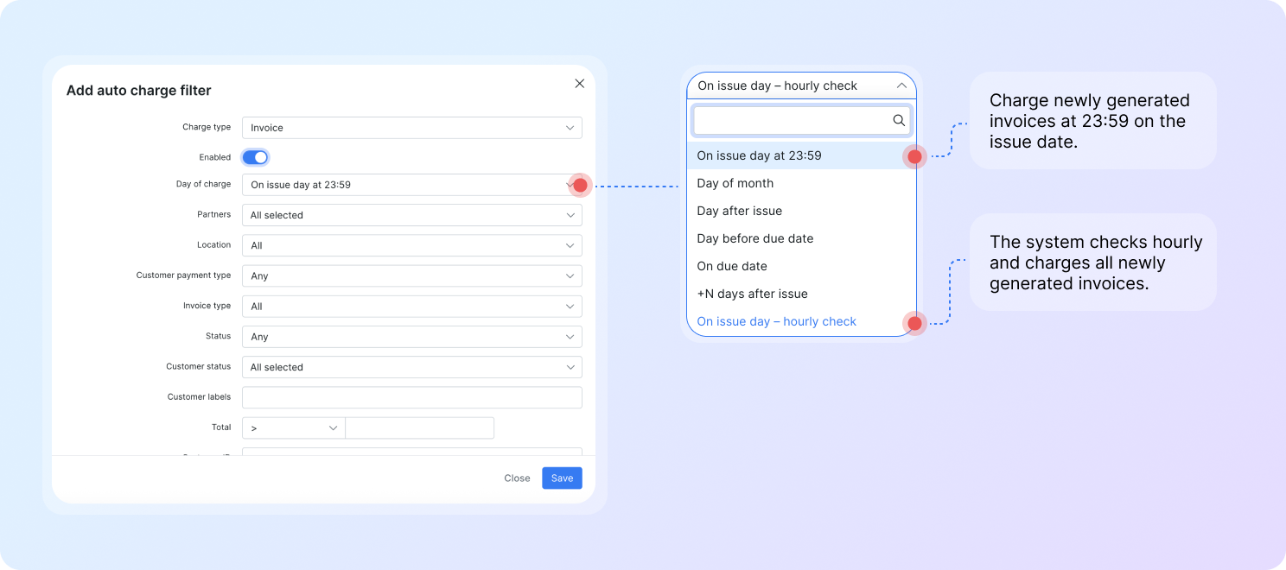Image resolution: width=1286 pixels, height=570 pixels.
Task: Expand the Invoice type dropdown
Action: pyautogui.click(x=412, y=307)
